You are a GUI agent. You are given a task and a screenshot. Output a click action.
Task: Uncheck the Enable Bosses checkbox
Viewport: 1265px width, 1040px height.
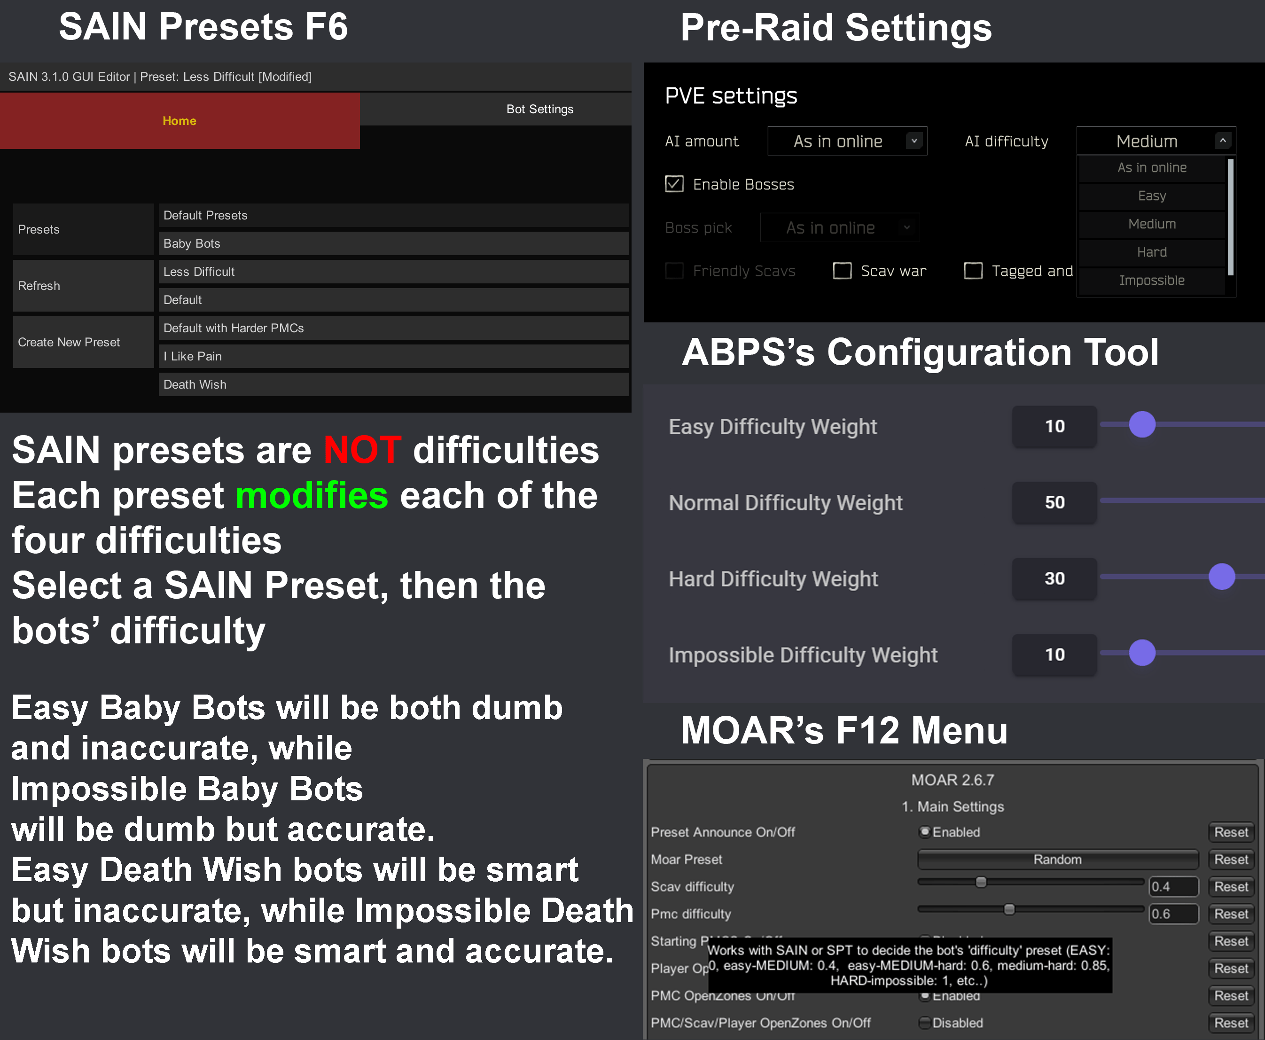[x=674, y=184]
